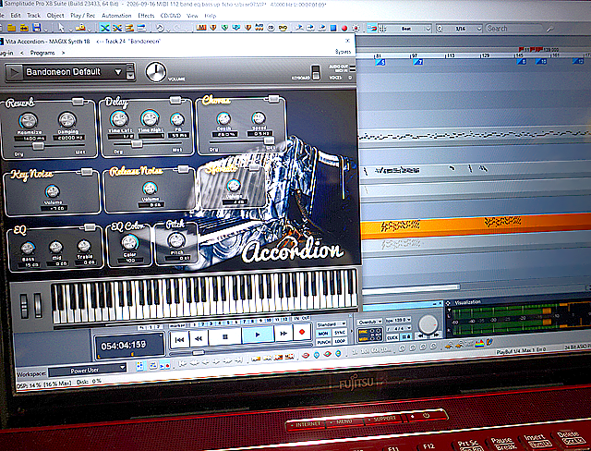Toggle the EQ section switch
Image resolution: width=591 pixels, height=451 pixels.
click(90, 227)
